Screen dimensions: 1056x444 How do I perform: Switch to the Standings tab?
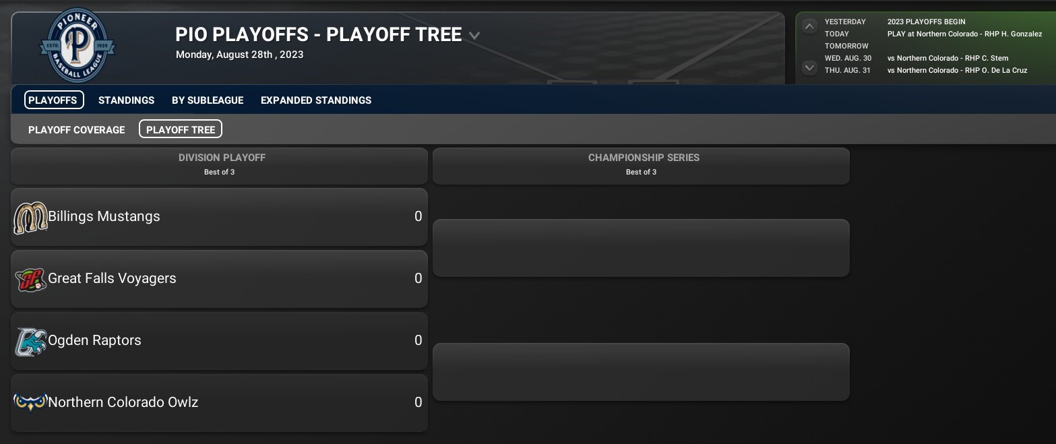coord(126,100)
